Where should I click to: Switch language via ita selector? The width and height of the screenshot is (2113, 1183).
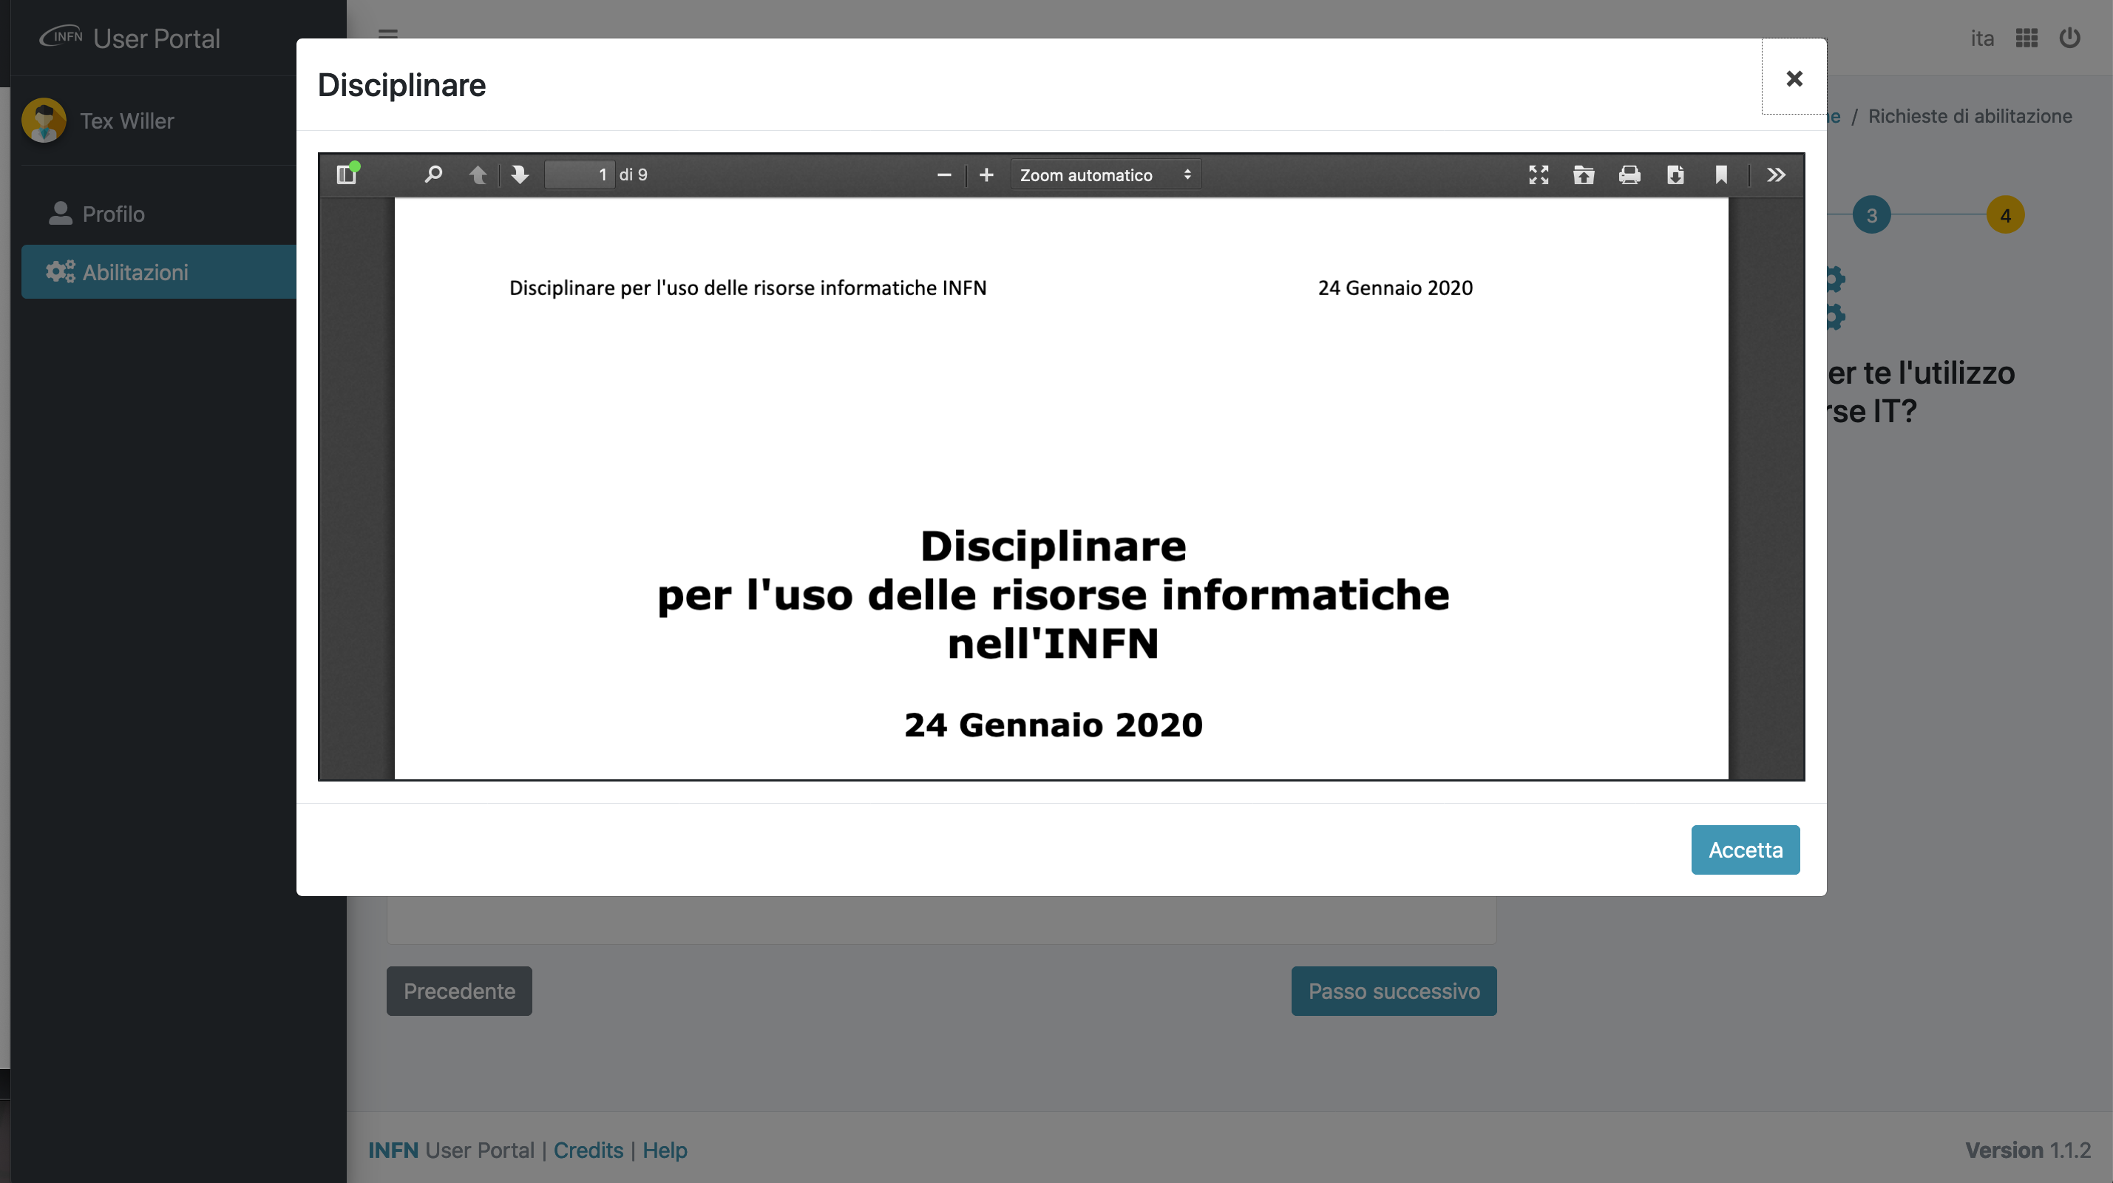pos(1983,38)
